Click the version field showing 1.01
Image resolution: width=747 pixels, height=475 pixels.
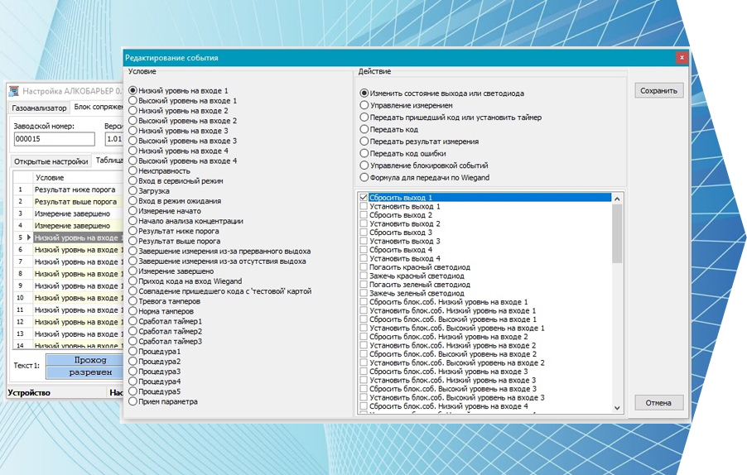[113, 139]
